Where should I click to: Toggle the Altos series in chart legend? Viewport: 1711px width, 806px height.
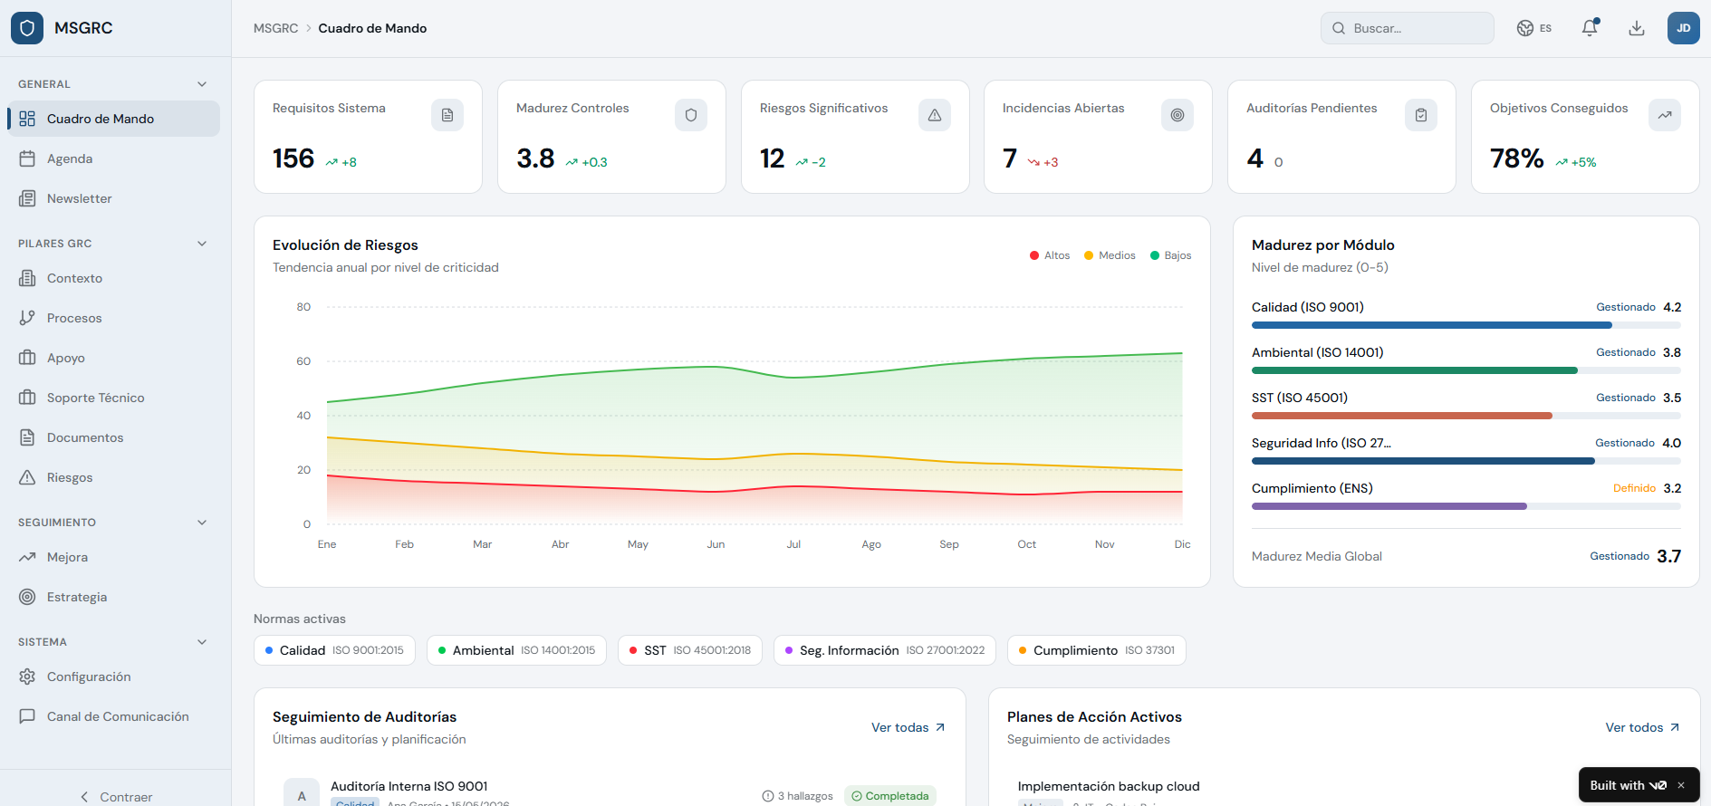point(1050,255)
